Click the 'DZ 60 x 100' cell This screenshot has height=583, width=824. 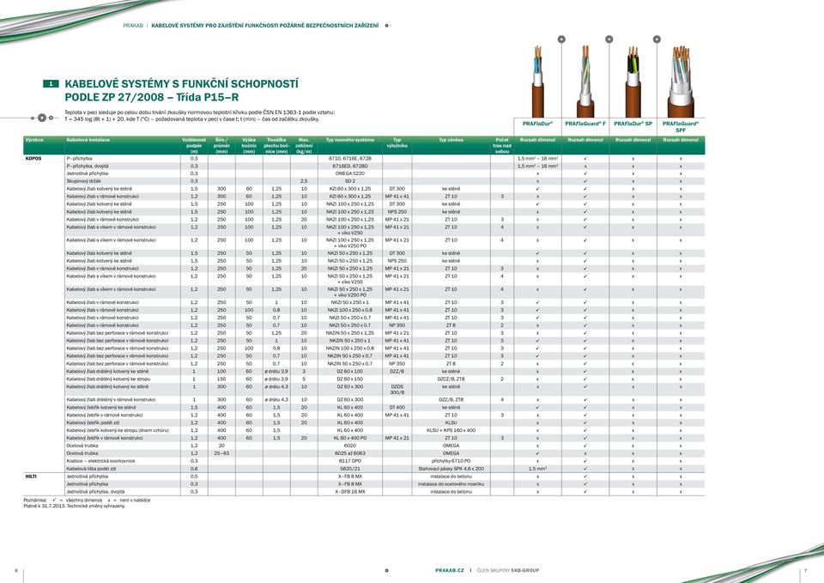point(350,371)
